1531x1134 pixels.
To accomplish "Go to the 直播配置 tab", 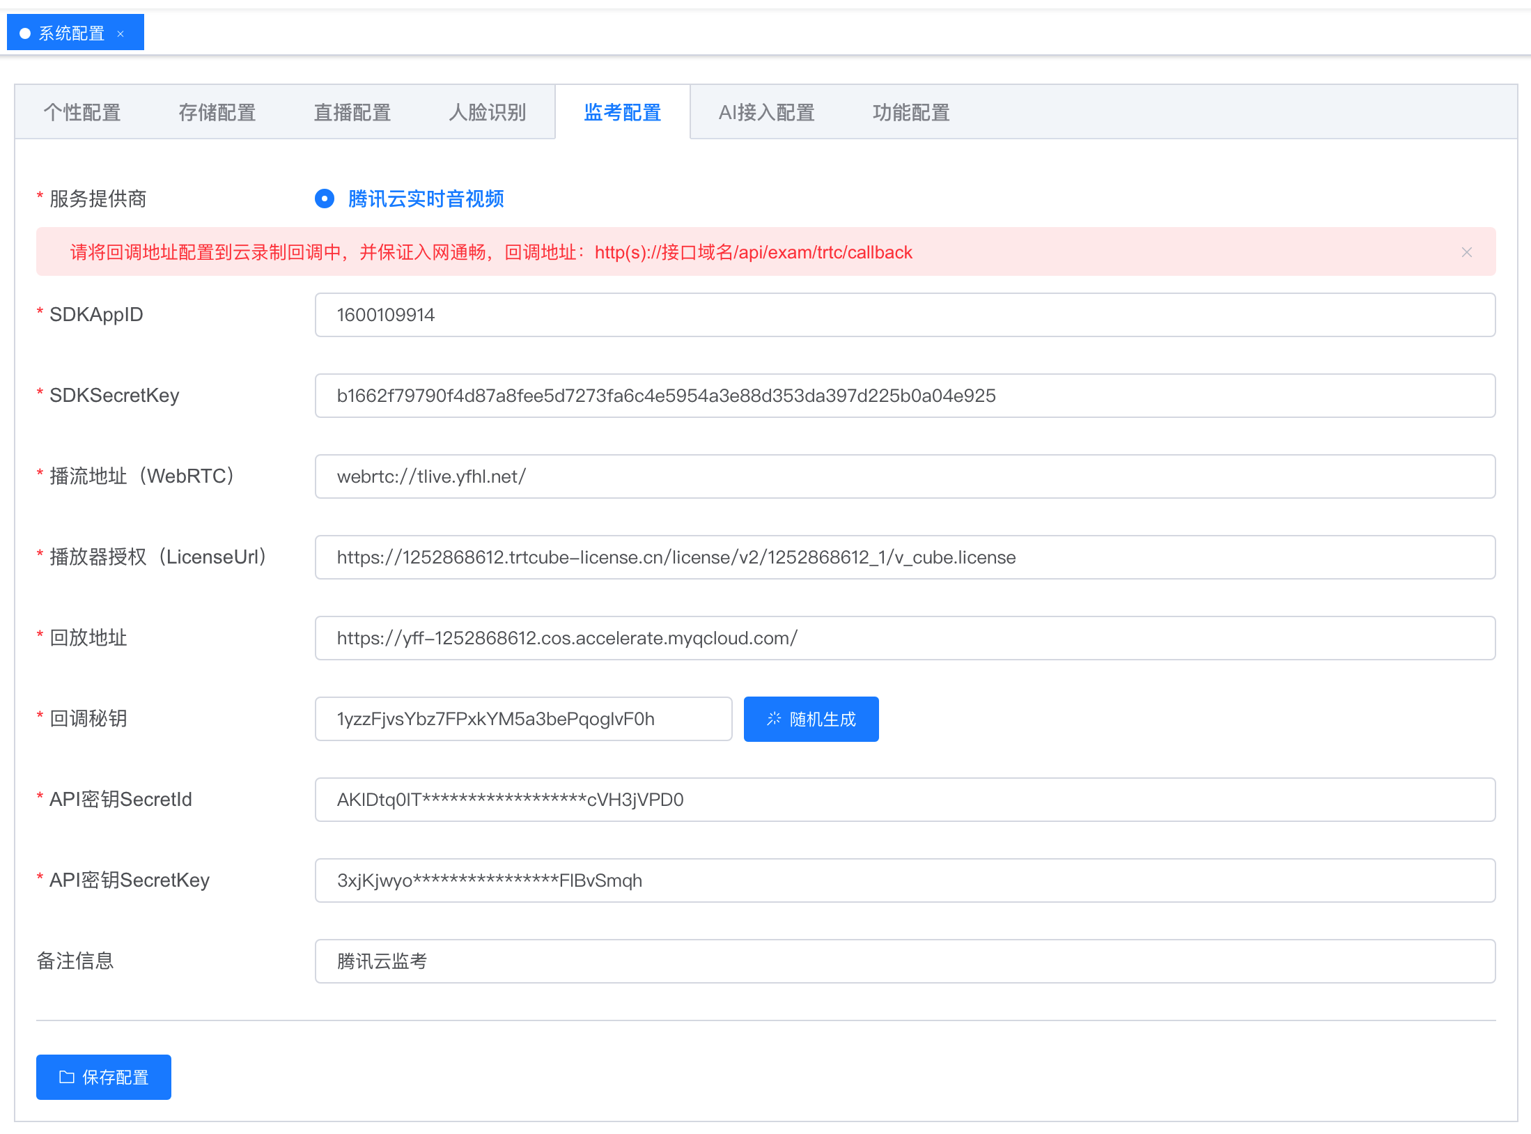I will pyautogui.click(x=352, y=112).
